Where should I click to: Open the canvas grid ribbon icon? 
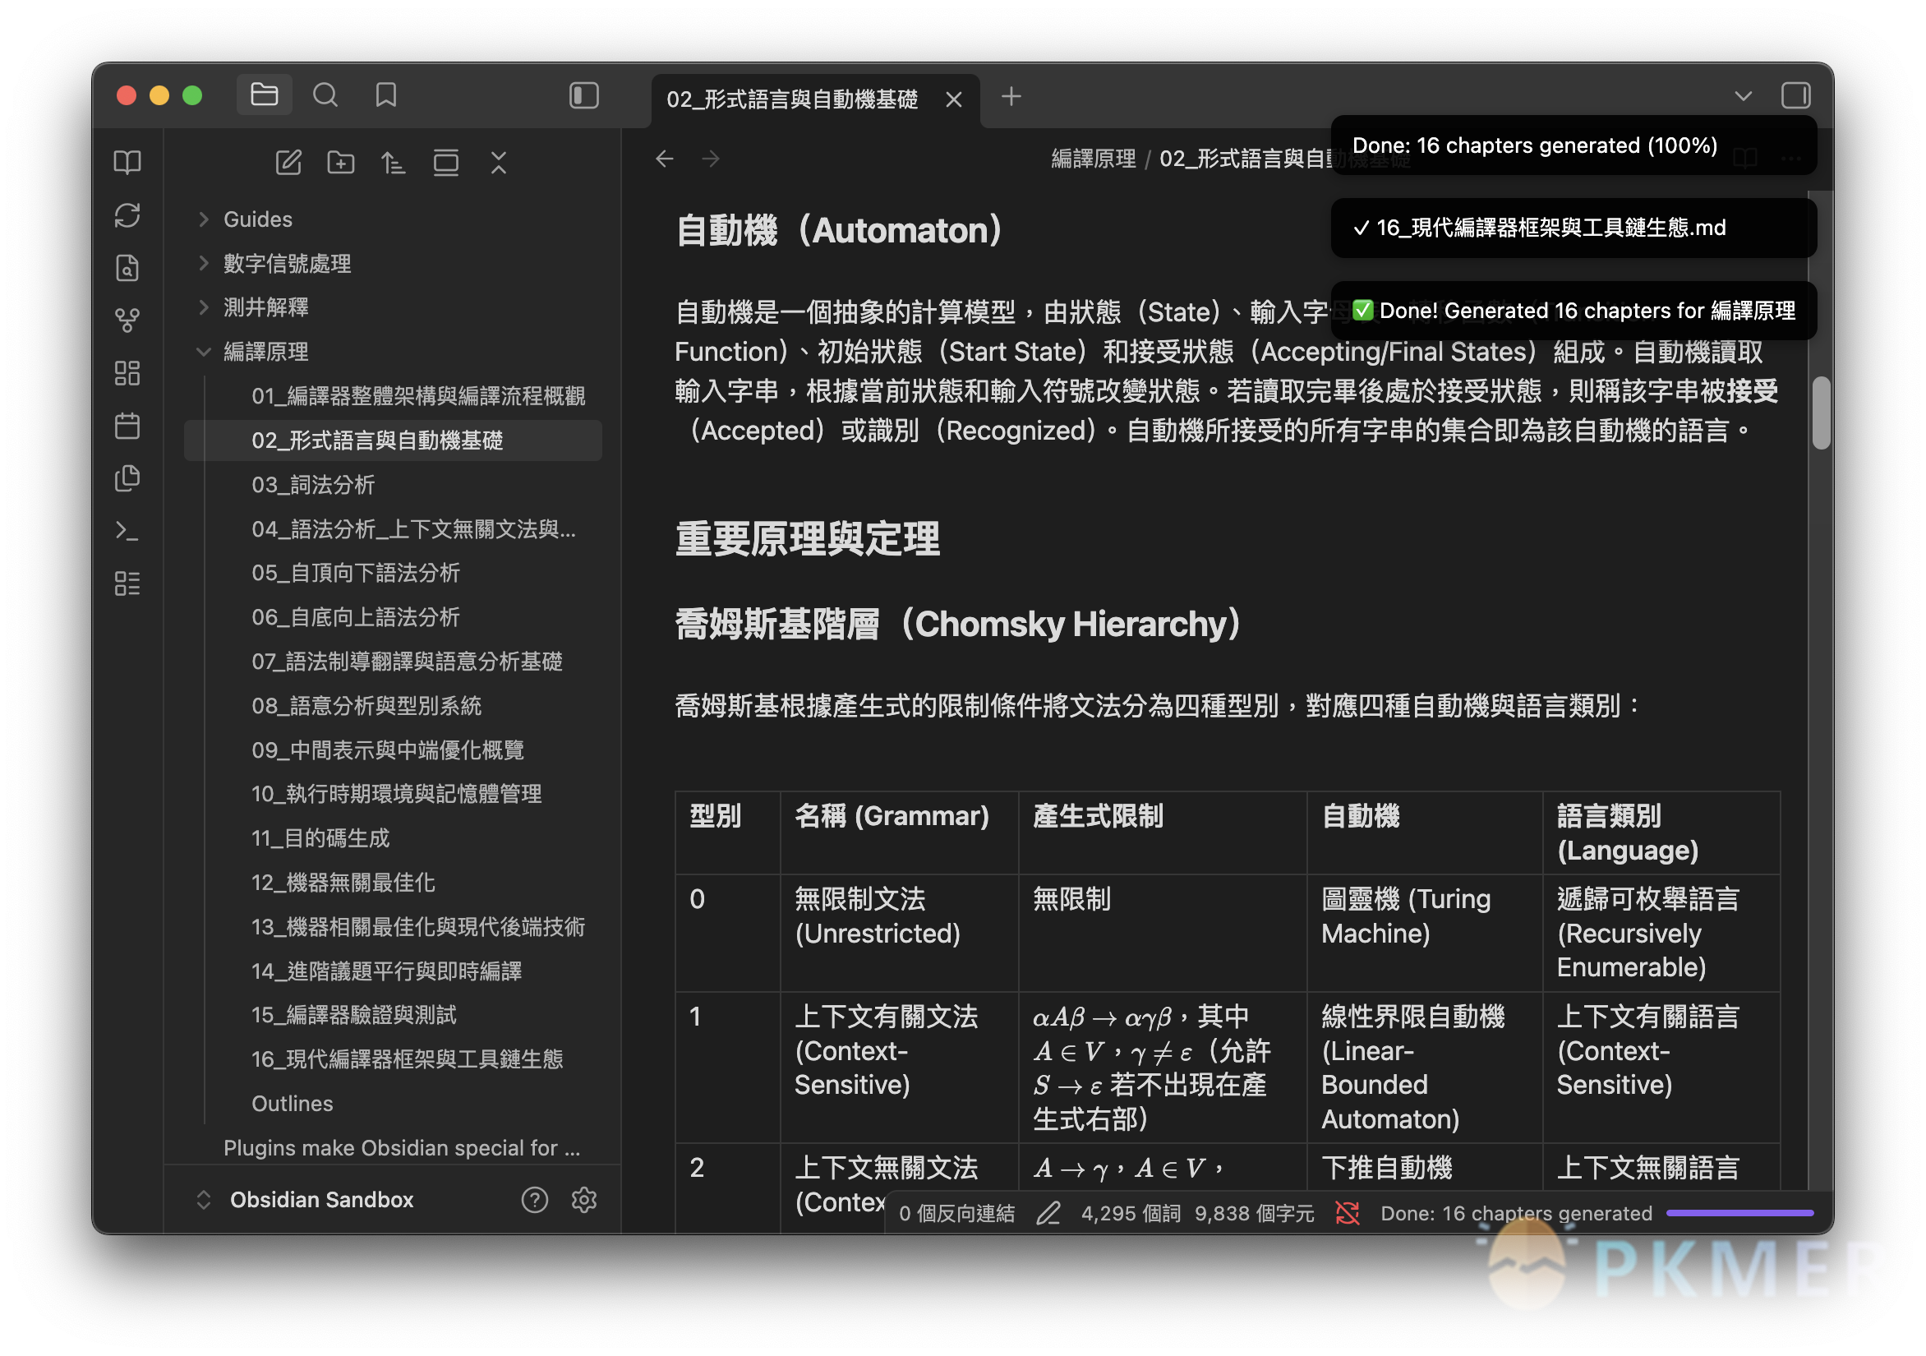[127, 373]
